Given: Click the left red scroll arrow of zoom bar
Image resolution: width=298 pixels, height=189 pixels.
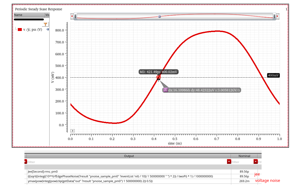Looking at the screenshot, I should (72, 16).
